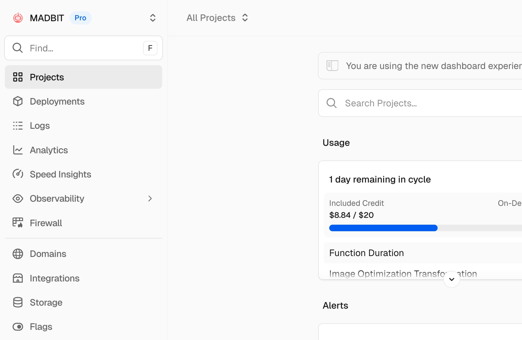522x340 pixels.
Task: Click the Logs list icon
Action: pyautogui.click(x=18, y=126)
